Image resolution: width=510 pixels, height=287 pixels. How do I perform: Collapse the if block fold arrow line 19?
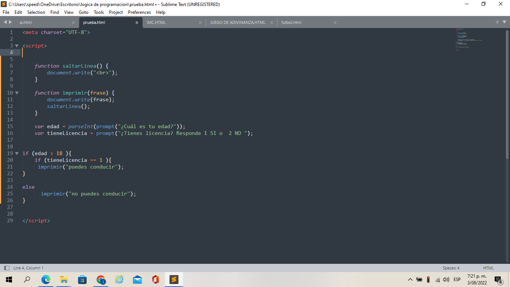[17, 153]
